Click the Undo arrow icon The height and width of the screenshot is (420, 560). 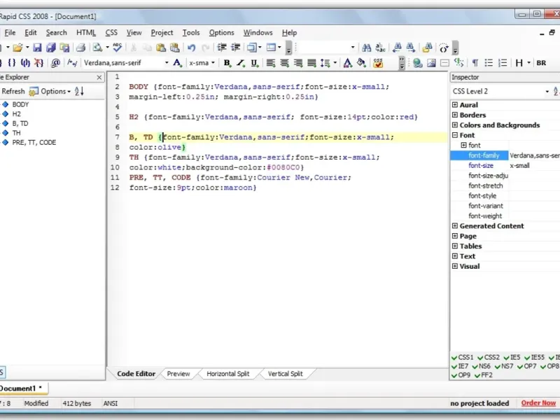(x=191, y=48)
